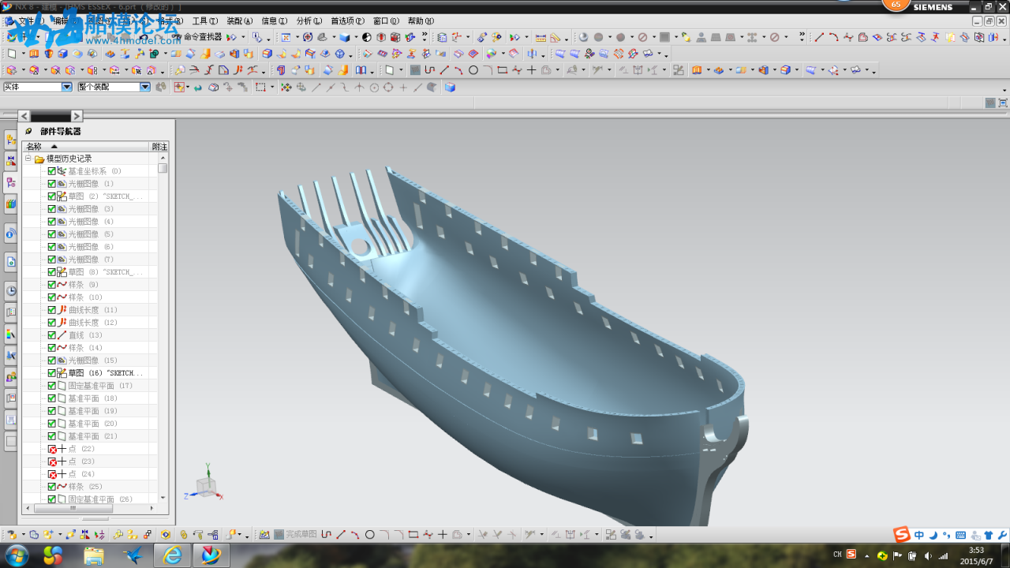Click the 附注 column header in navigator
The width and height of the screenshot is (1010, 568).
coord(159,147)
